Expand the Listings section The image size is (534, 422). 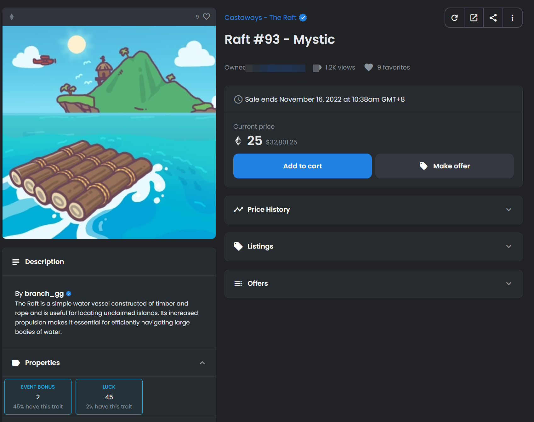point(373,247)
